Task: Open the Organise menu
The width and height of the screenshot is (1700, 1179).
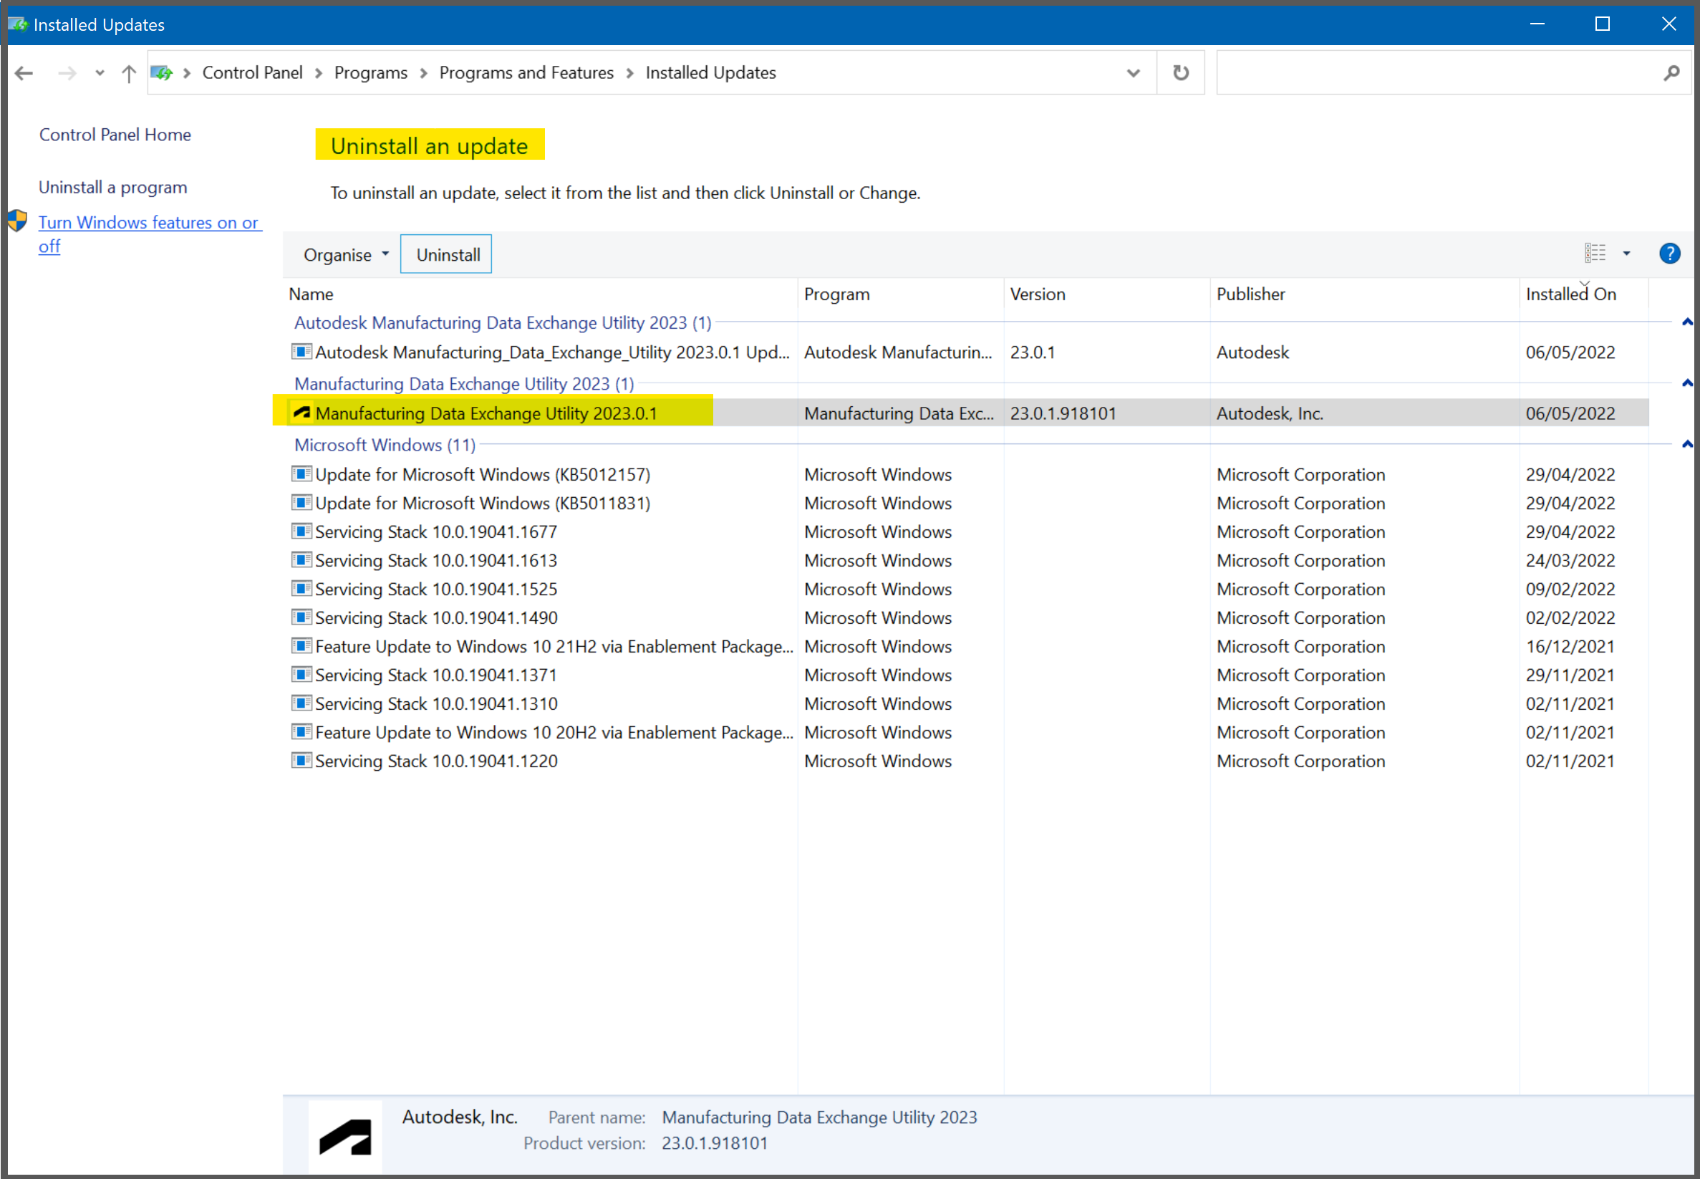Action: coord(346,254)
